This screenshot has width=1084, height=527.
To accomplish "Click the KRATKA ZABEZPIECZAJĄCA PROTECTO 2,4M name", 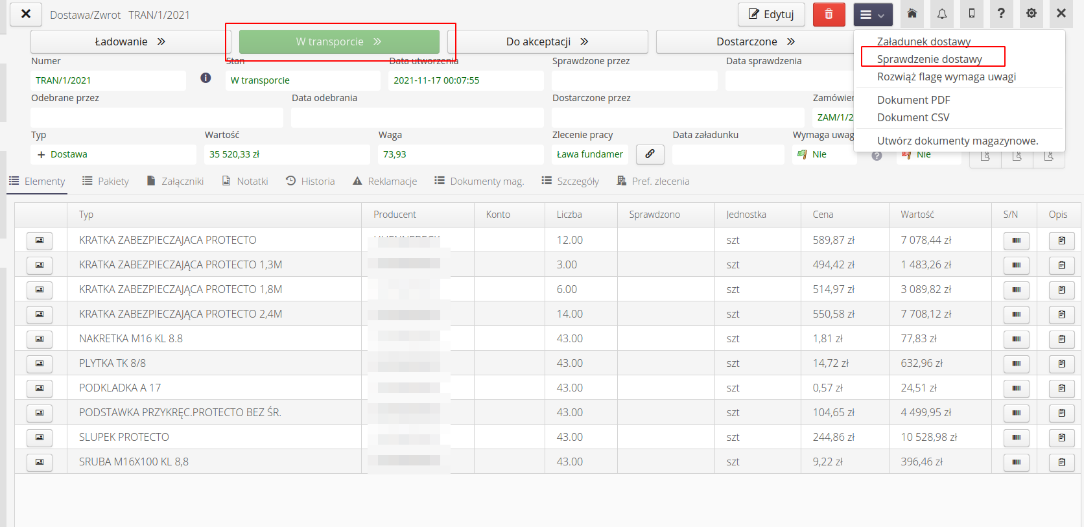I will pos(181,314).
